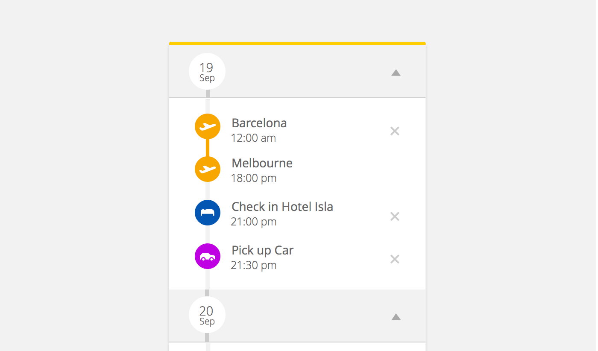This screenshot has height=351, width=598.
Task: Click the 12:00 am departure time
Action: coord(253,138)
